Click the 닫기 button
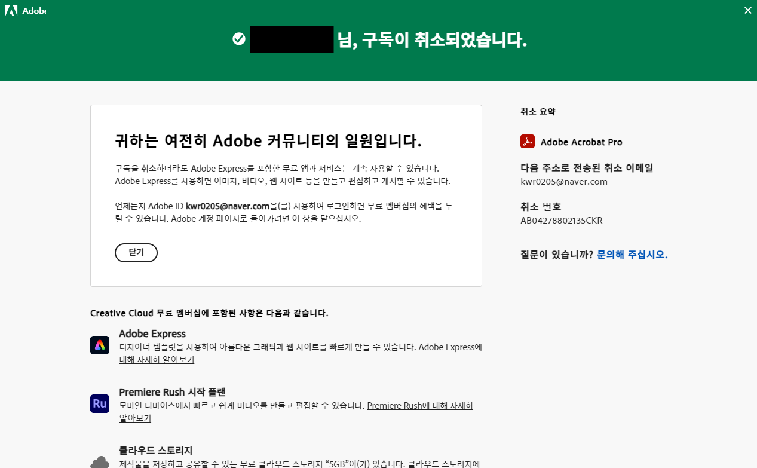Viewport: 757px width, 468px height. tap(136, 253)
